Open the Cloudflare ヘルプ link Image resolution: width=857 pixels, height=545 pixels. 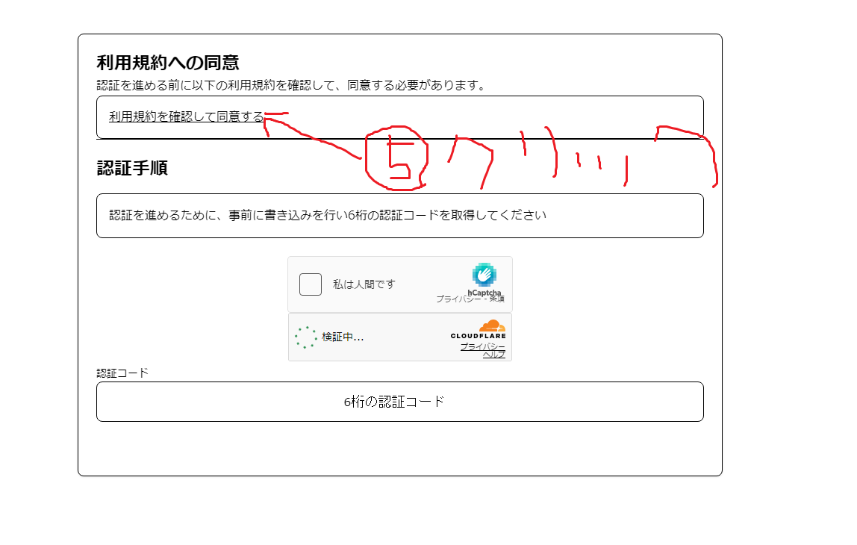click(493, 354)
